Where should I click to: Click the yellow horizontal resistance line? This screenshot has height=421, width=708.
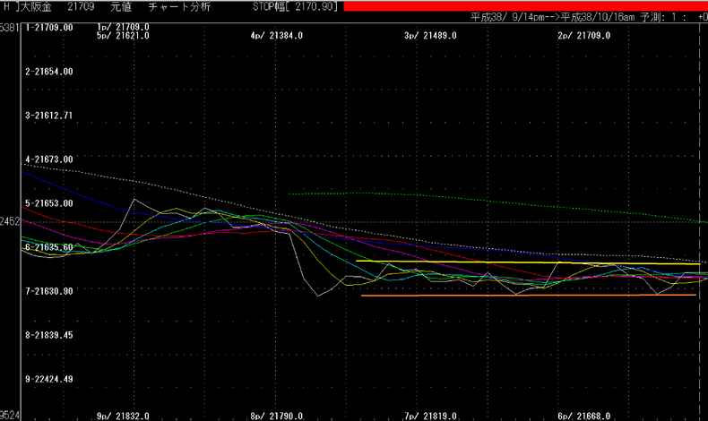tap(528, 262)
